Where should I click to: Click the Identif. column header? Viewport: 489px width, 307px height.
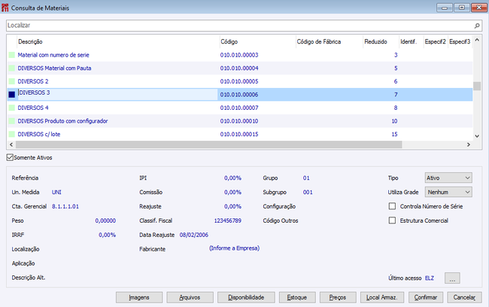409,42
